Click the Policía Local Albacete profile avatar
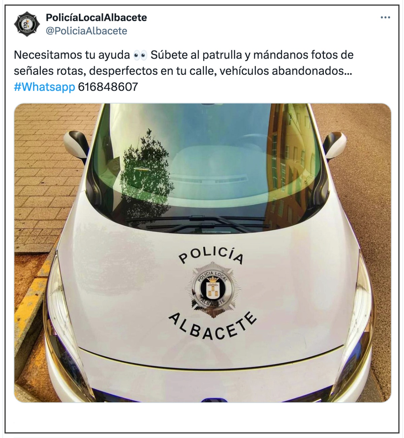The height and width of the screenshot is (438, 404). tap(27, 24)
